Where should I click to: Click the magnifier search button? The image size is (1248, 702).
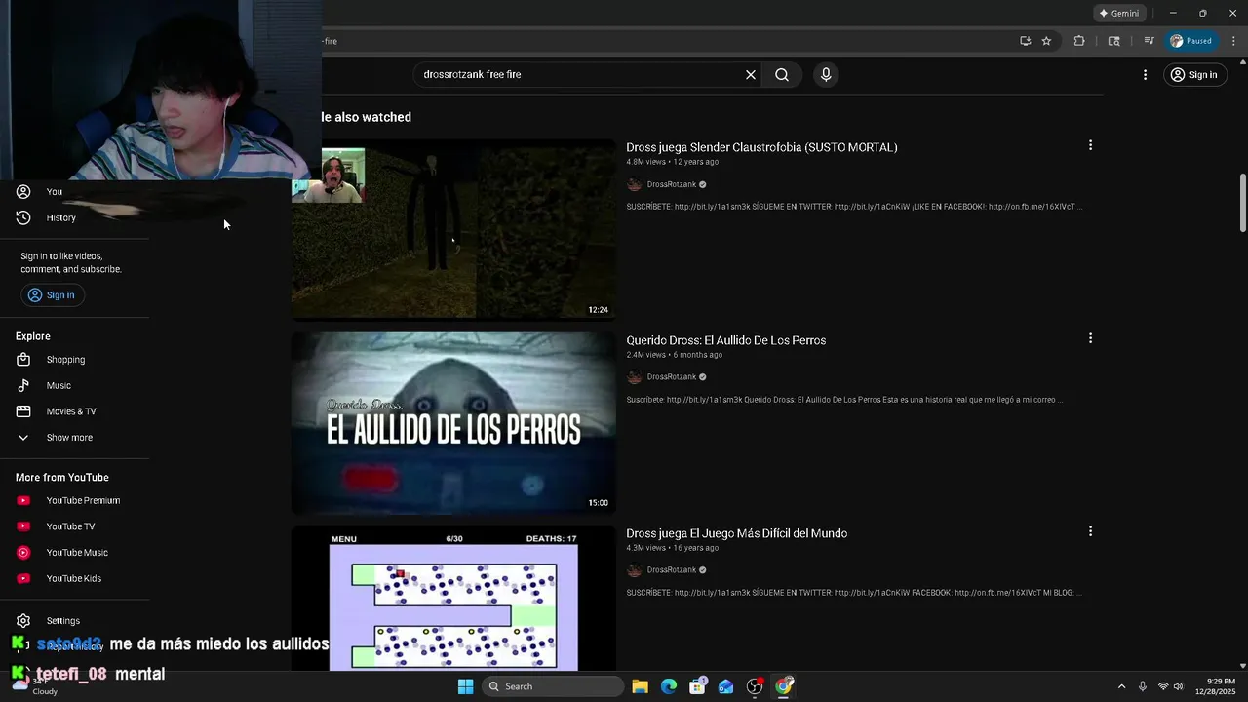tap(782, 74)
